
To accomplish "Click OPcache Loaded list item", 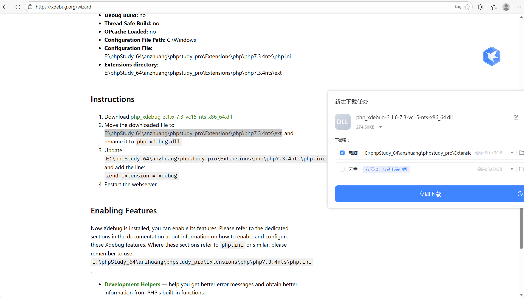I will (130, 32).
